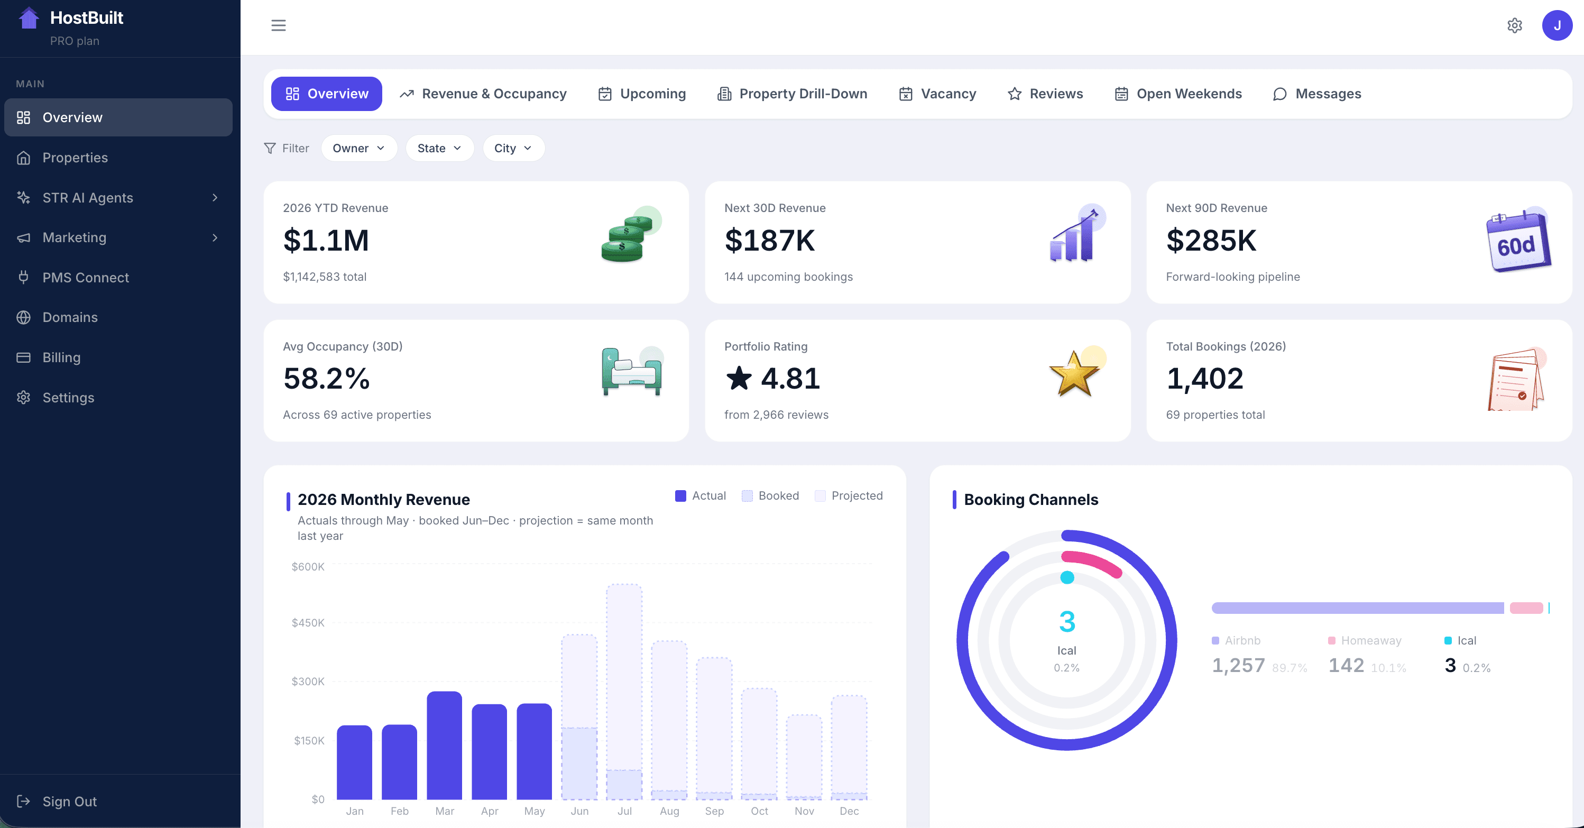Viewport: 1584px width, 828px height.
Task: Click the Marketing megaphone icon
Action: click(23, 237)
